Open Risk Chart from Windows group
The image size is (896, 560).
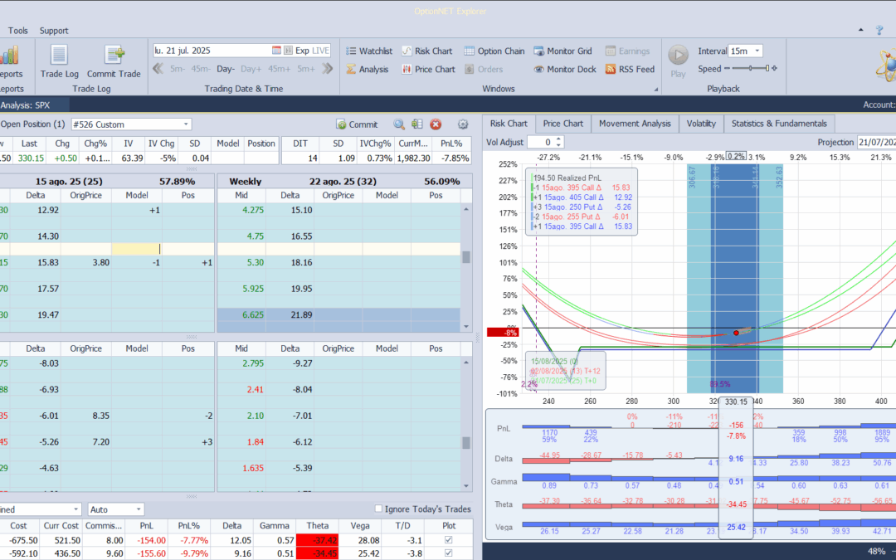click(427, 51)
